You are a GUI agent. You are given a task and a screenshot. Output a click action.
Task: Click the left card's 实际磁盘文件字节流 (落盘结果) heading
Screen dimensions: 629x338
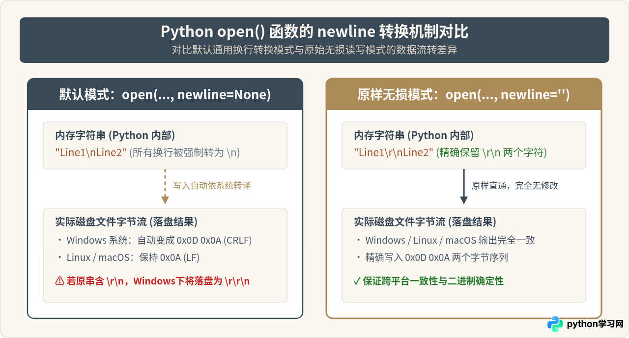click(126, 222)
